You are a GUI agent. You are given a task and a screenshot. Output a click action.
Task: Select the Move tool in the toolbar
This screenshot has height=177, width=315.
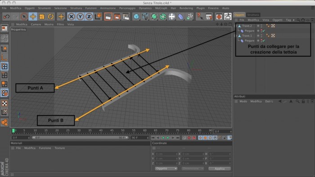[33, 17]
